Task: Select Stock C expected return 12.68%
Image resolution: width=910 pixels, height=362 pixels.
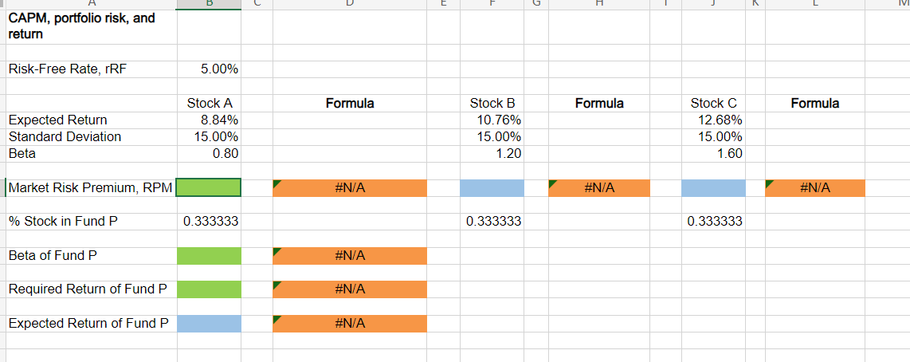Action: tap(713, 120)
